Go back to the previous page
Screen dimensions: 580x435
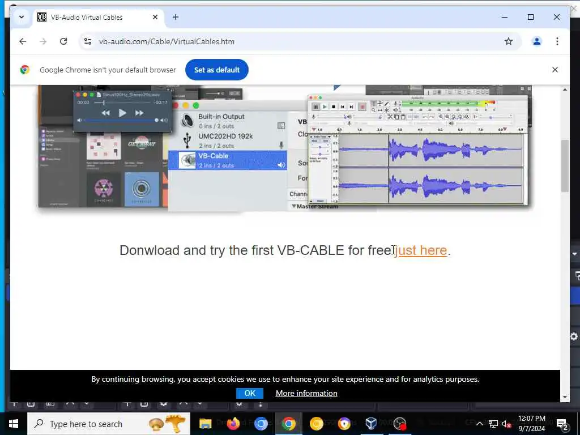(23, 41)
